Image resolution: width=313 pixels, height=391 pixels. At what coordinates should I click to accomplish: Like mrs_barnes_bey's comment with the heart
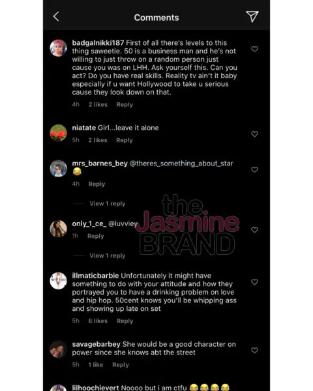pos(254,169)
